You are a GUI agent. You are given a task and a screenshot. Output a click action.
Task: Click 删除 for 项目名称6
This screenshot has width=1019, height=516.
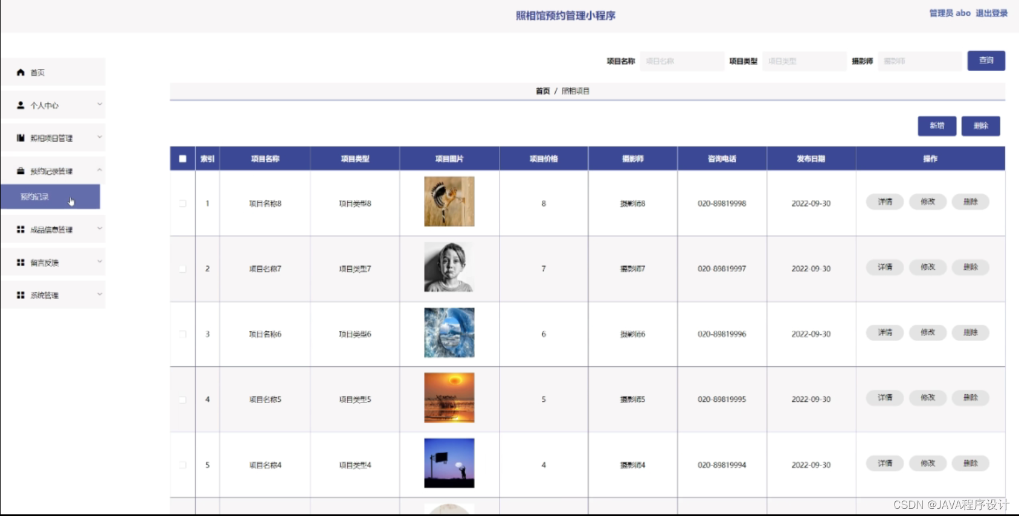pos(971,333)
